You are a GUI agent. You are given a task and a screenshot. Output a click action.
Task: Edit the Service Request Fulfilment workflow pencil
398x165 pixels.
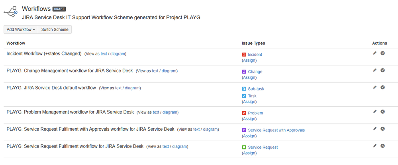tap(374, 146)
